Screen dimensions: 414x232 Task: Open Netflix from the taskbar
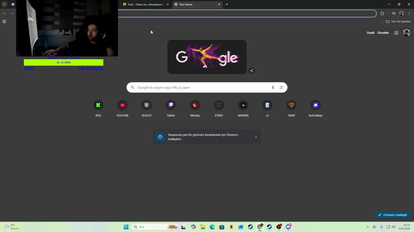click(231, 227)
